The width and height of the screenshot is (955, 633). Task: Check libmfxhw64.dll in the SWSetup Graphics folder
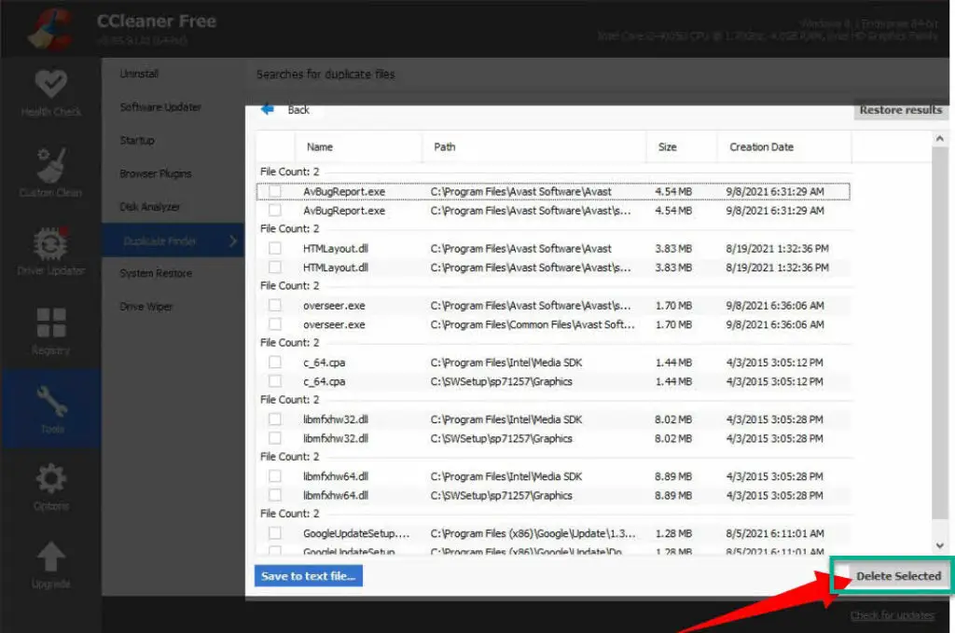click(275, 495)
